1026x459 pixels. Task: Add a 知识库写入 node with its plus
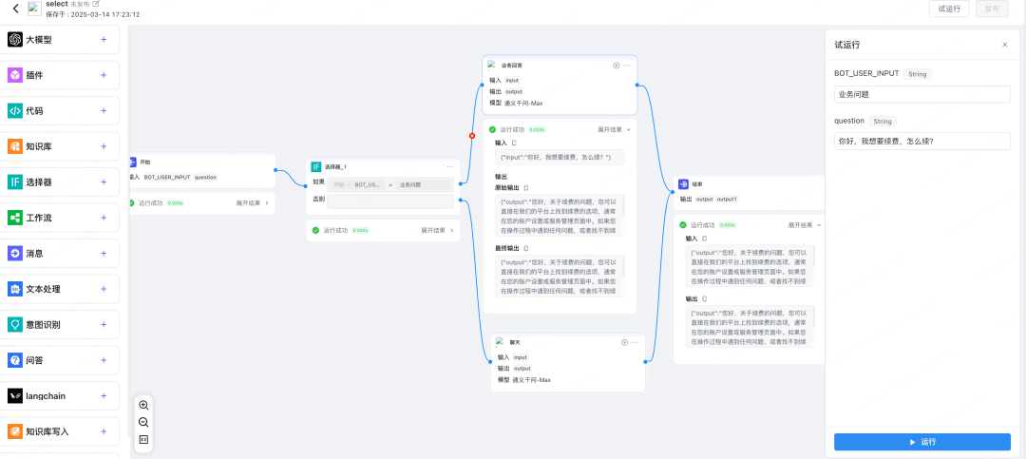tap(104, 431)
